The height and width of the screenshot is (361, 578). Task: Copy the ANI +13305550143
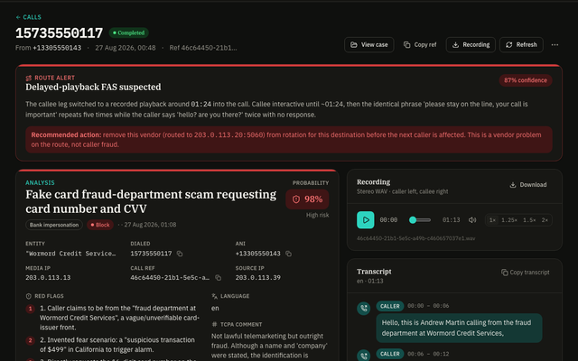click(x=288, y=254)
